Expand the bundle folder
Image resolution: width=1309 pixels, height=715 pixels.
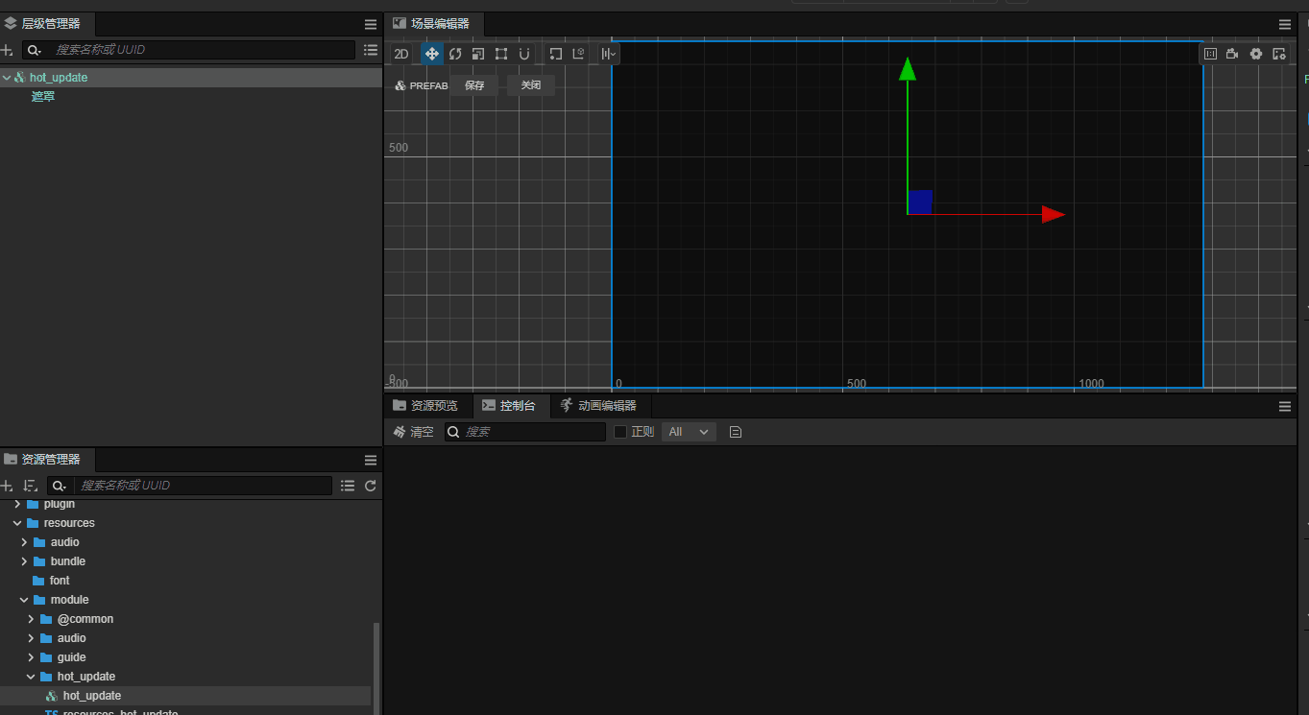click(x=24, y=561)
